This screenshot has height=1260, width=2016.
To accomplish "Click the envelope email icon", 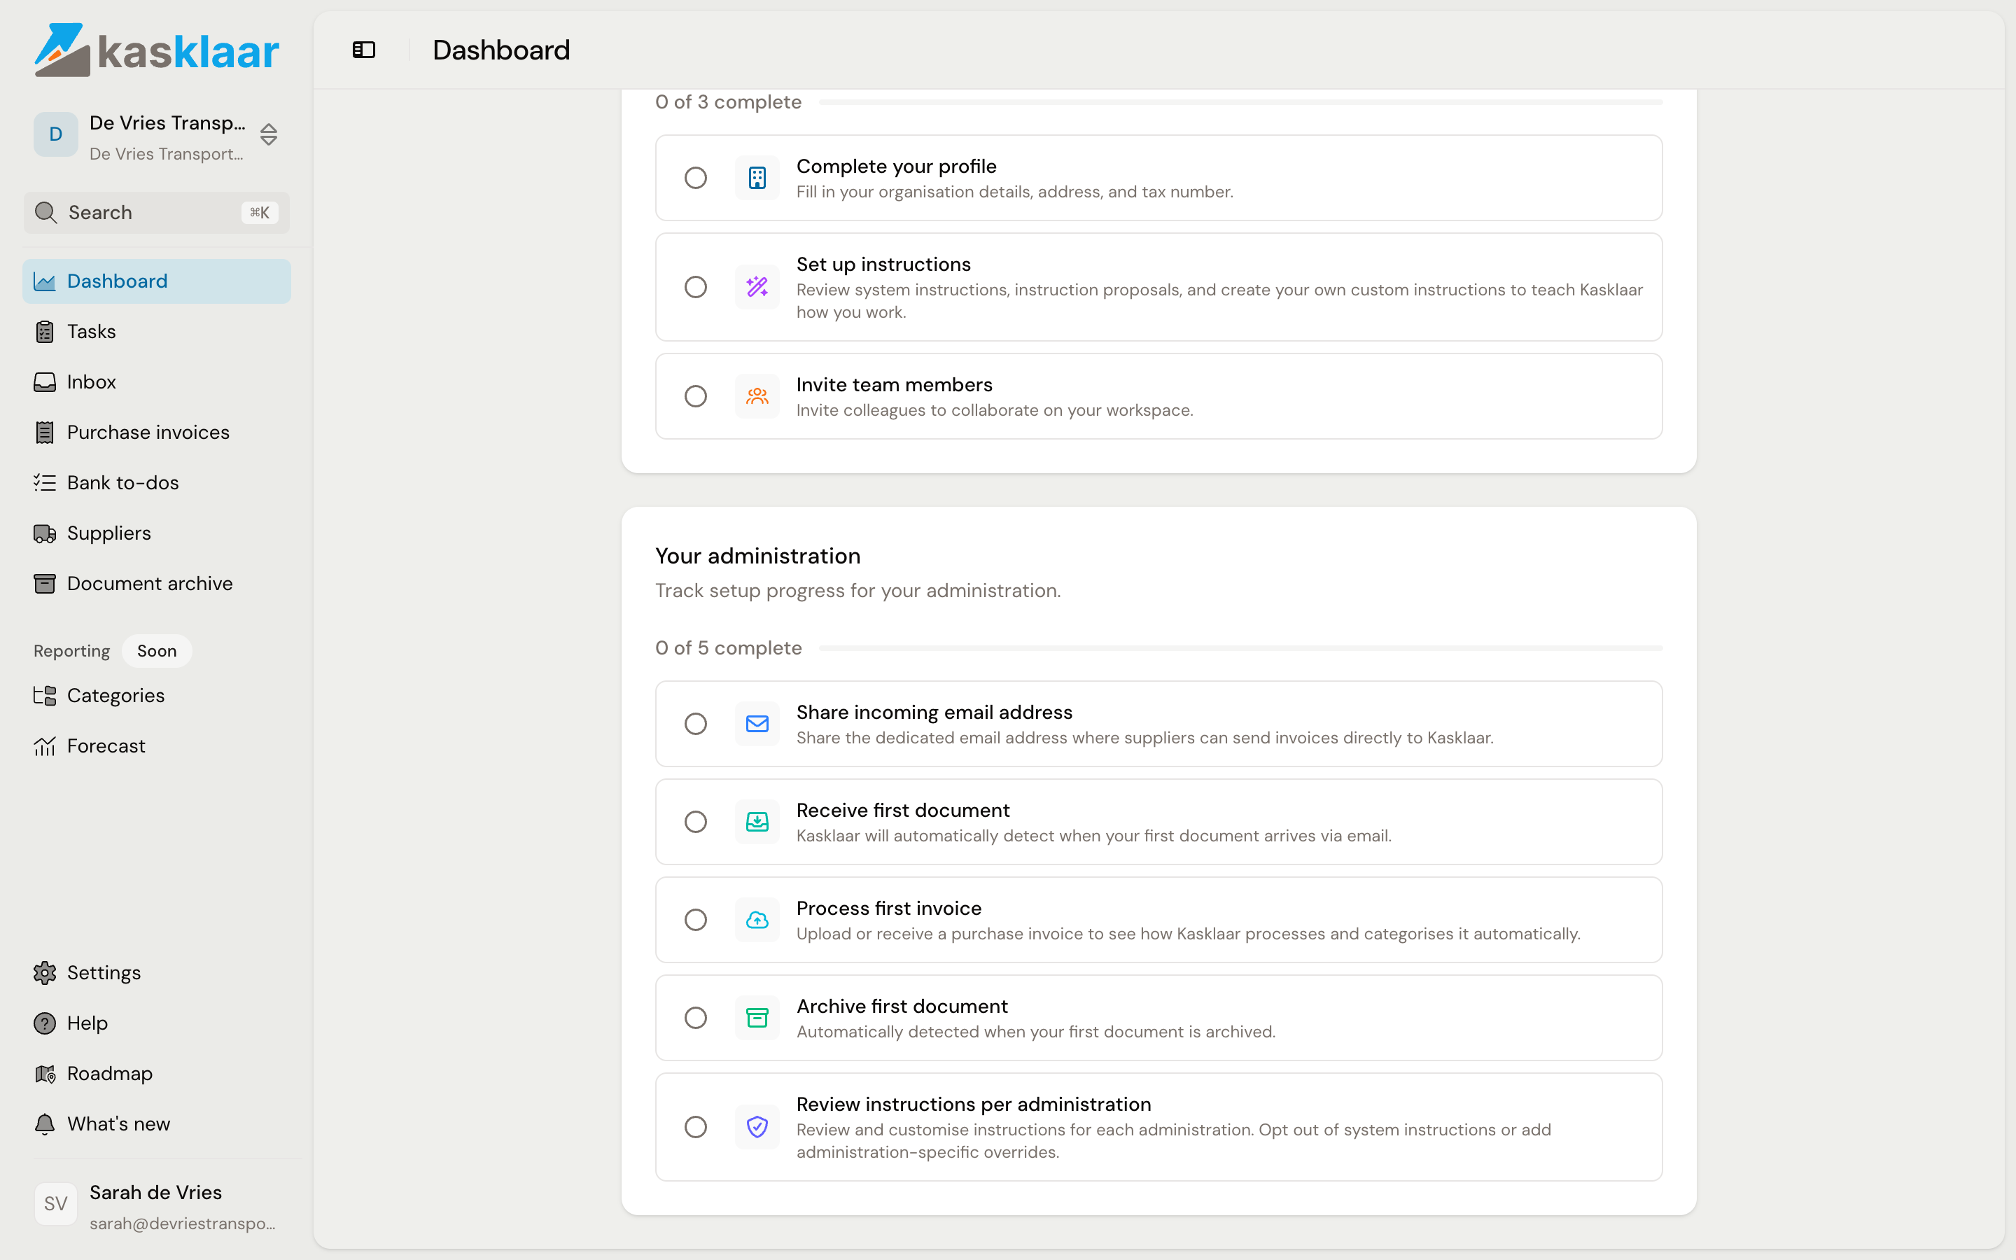I will pyautogui.click(x=757, y=723).
